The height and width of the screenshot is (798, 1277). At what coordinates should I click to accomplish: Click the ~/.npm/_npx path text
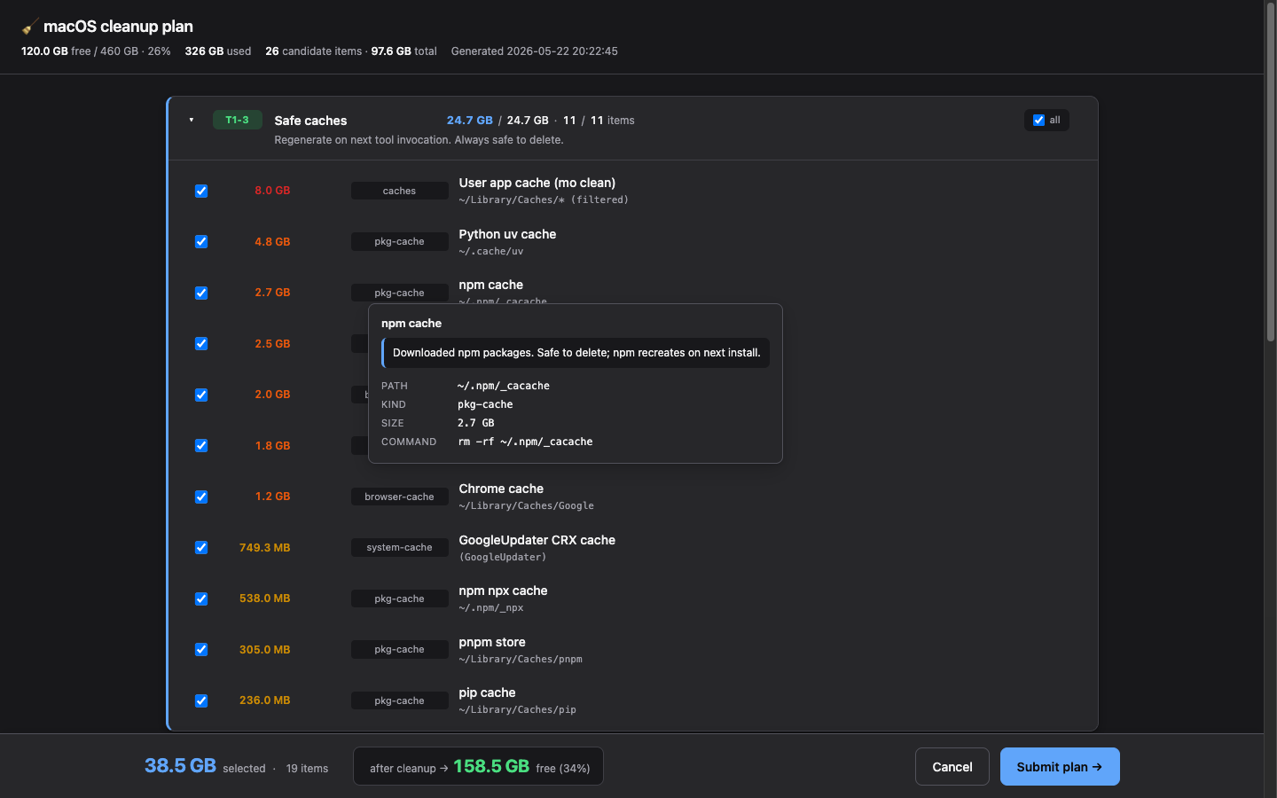[x=490, y=608]
